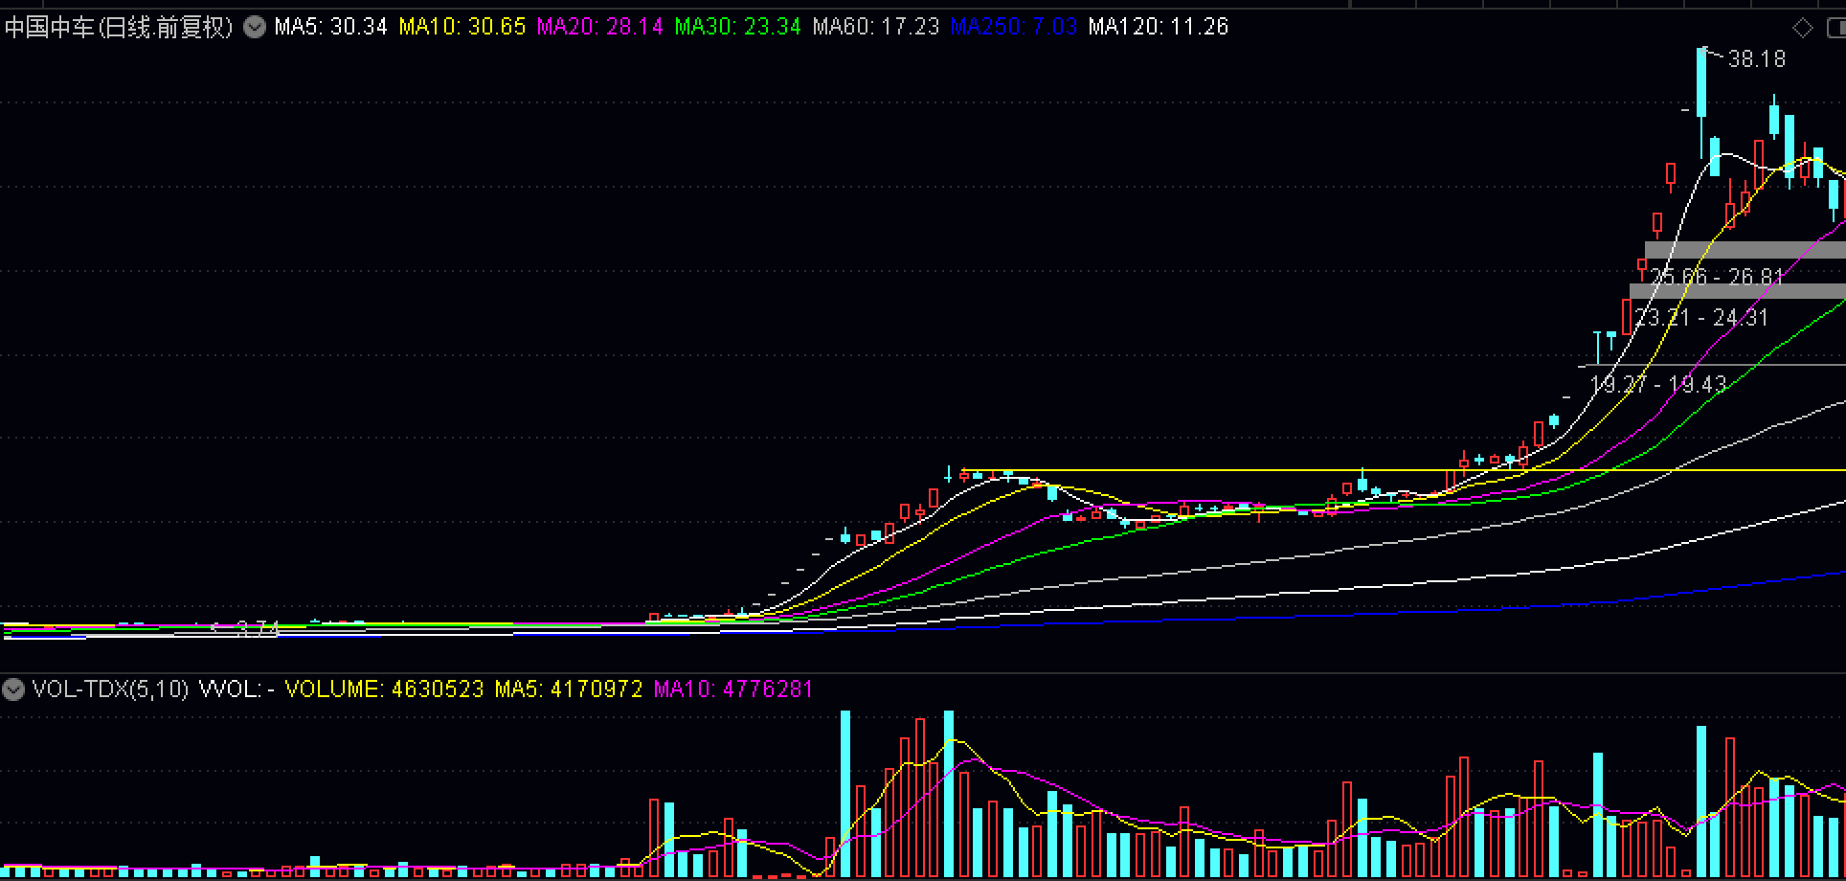The width and height of the screenshot is (1846, 881).
Task: Select the MA20: 28.14 indicator label
Action: point(600,27)
